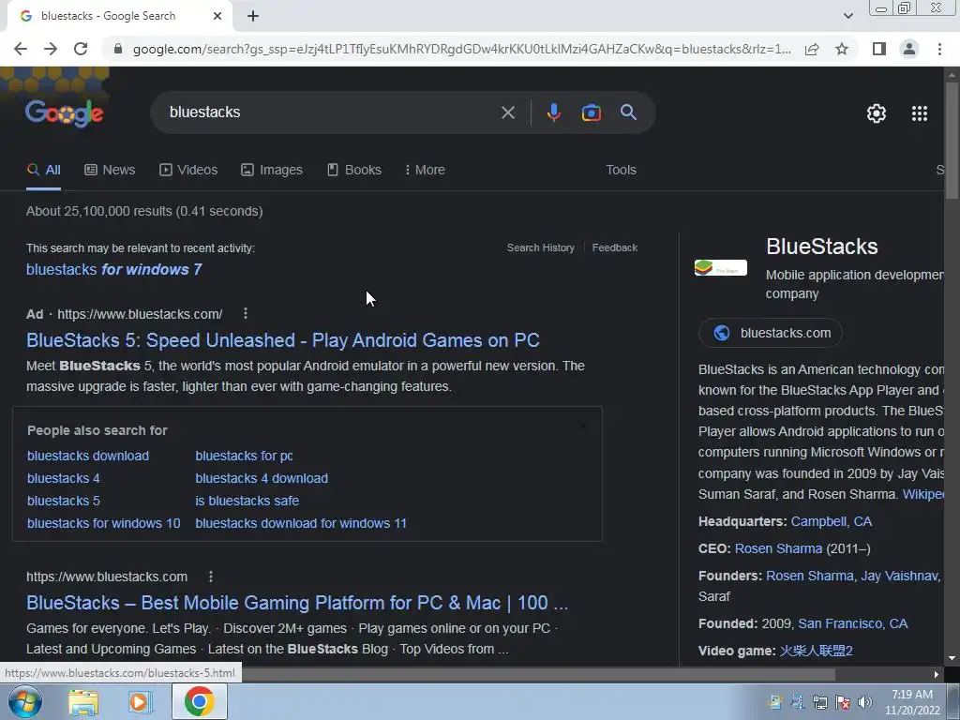
Task: Open bluestacks for windows 7 suggestion
Action: [113, 269]
